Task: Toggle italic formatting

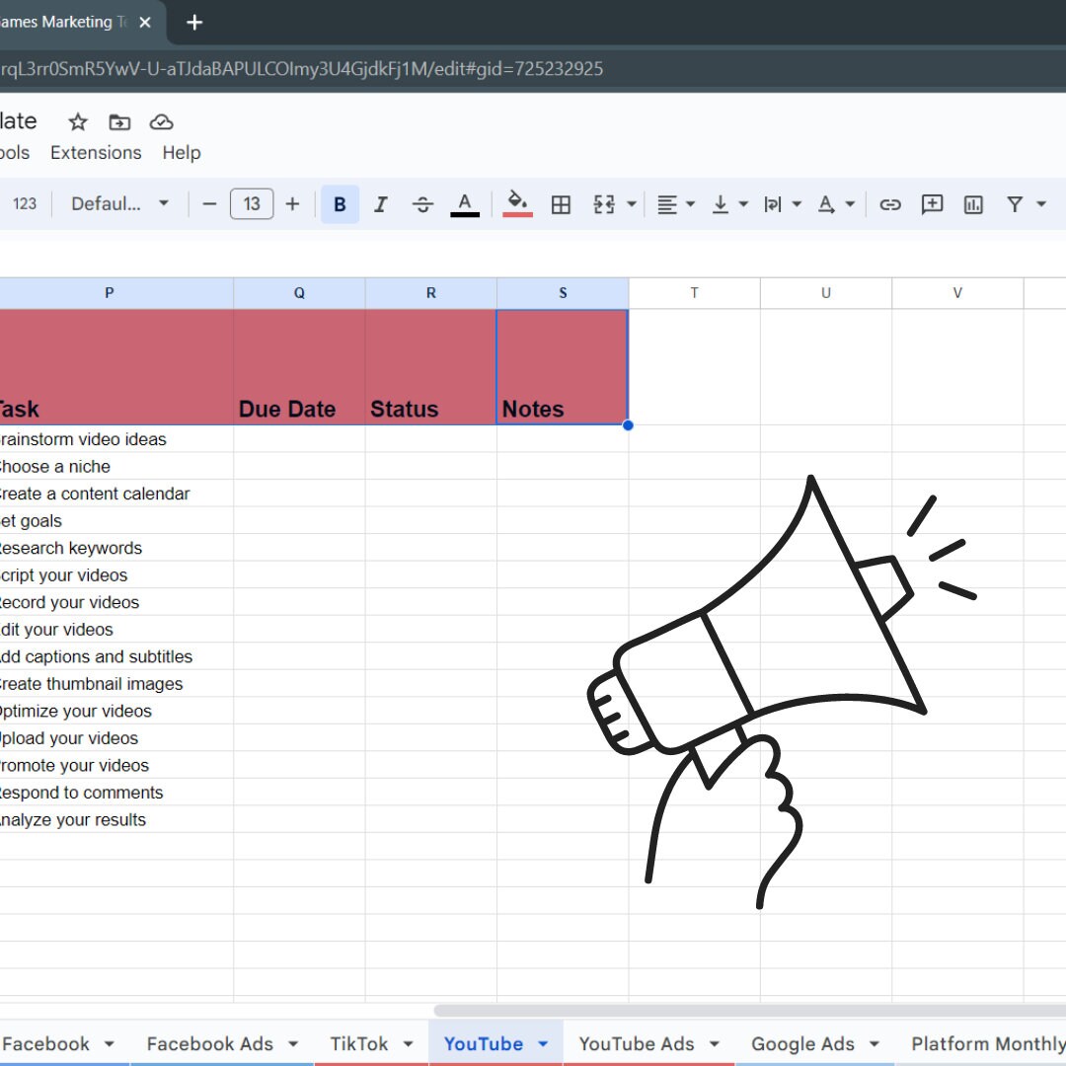Action: coord(381,204)
